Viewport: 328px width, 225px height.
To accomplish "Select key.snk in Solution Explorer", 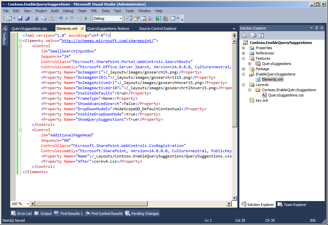I will (262, 100).
